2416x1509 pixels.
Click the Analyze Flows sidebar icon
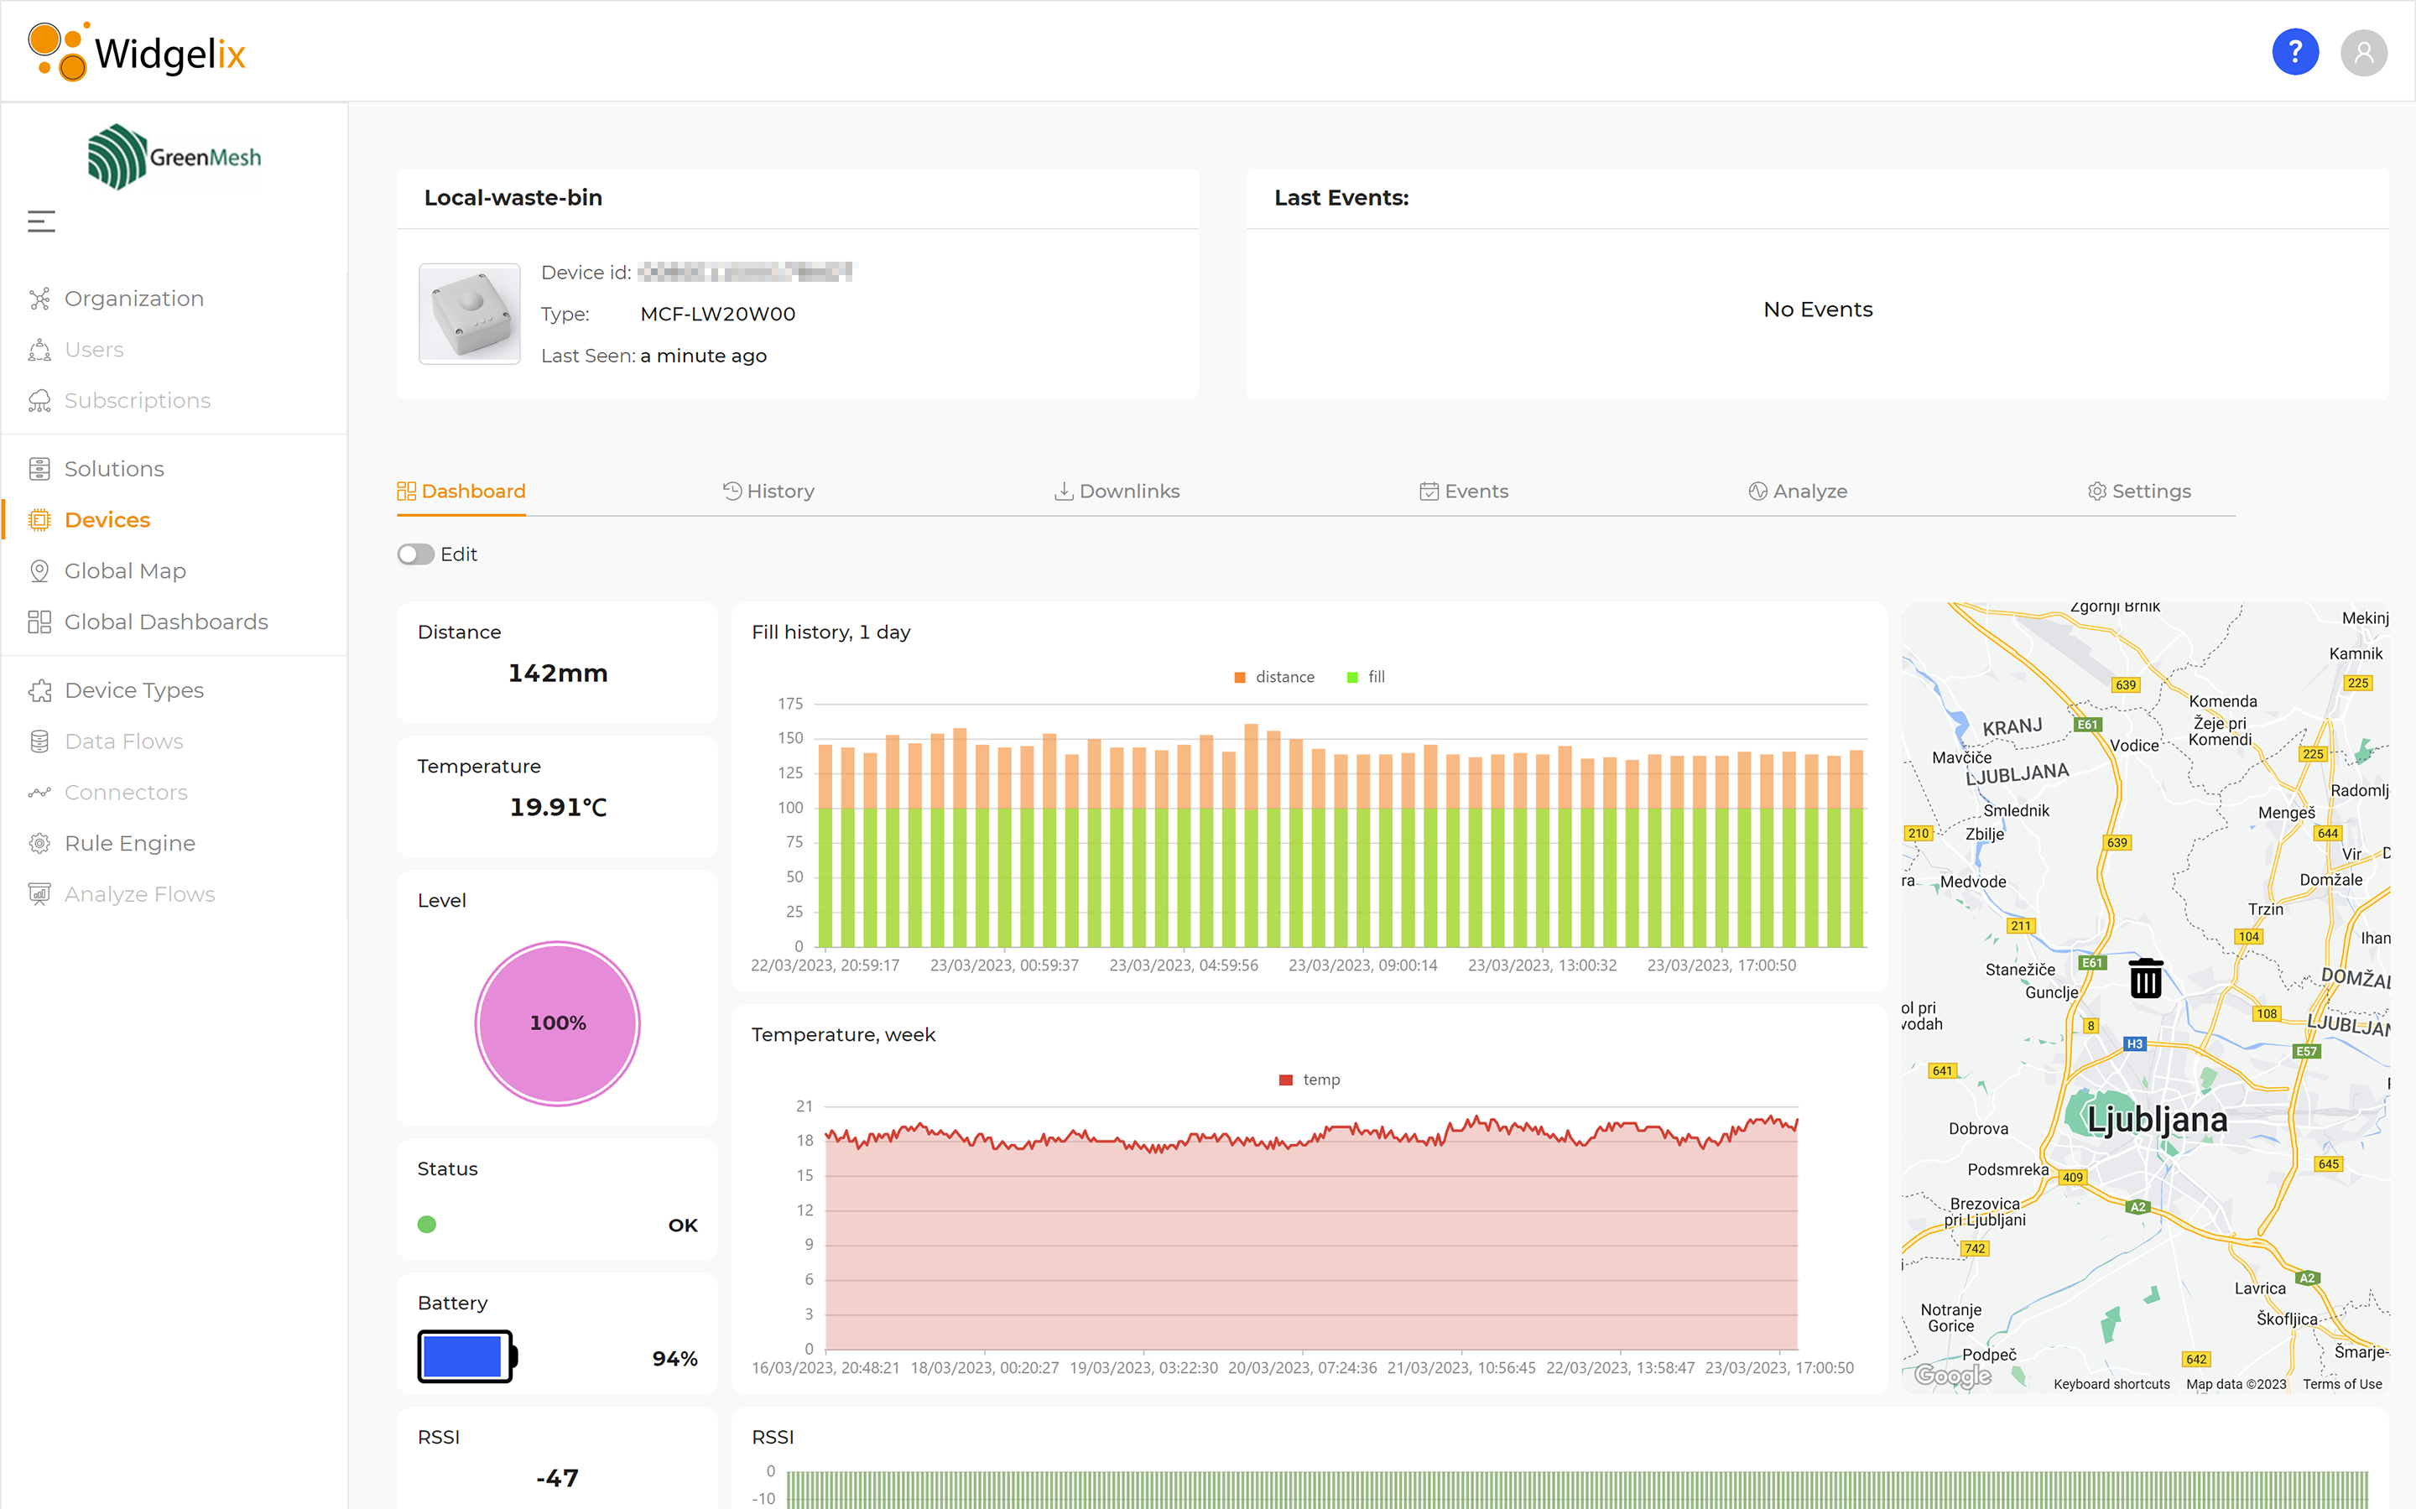(39, 892)
